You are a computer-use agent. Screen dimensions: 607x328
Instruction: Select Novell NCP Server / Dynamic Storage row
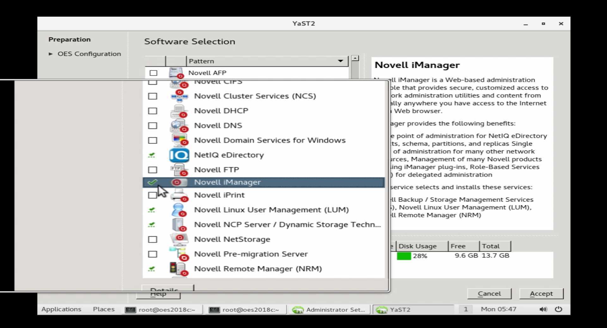tap(264, 225)
